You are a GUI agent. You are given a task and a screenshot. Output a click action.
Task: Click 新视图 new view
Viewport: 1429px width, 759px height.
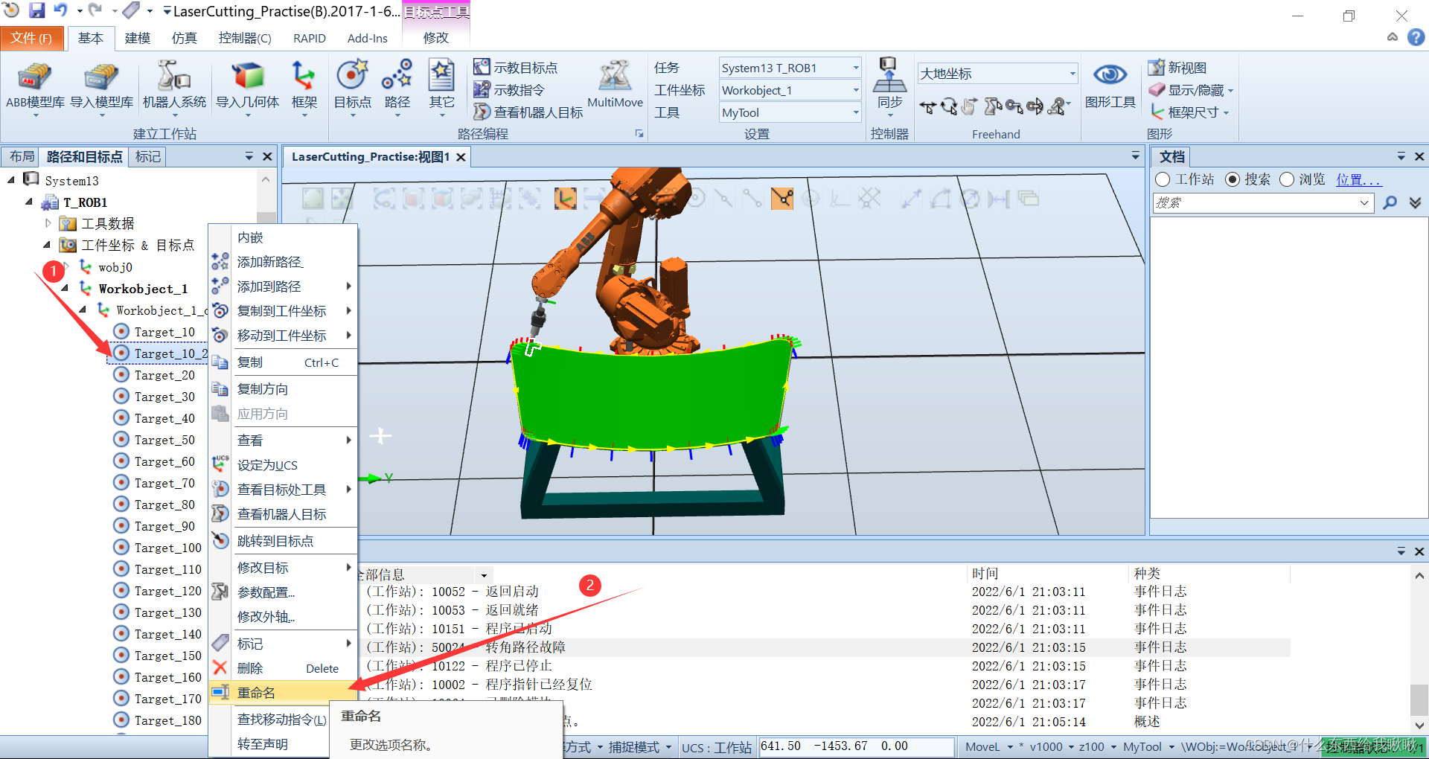[x=1177, y=68]
